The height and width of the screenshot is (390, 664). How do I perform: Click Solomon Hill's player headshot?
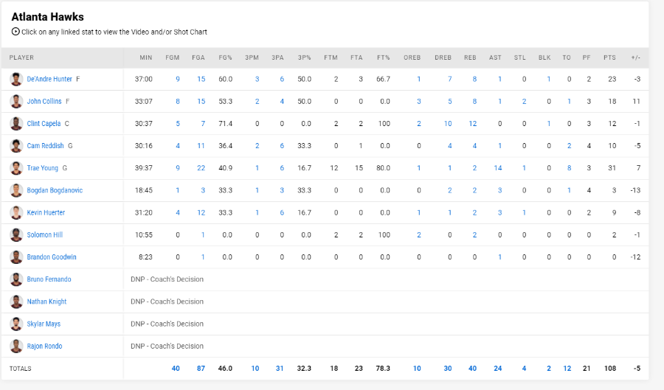tap(16, 234)
